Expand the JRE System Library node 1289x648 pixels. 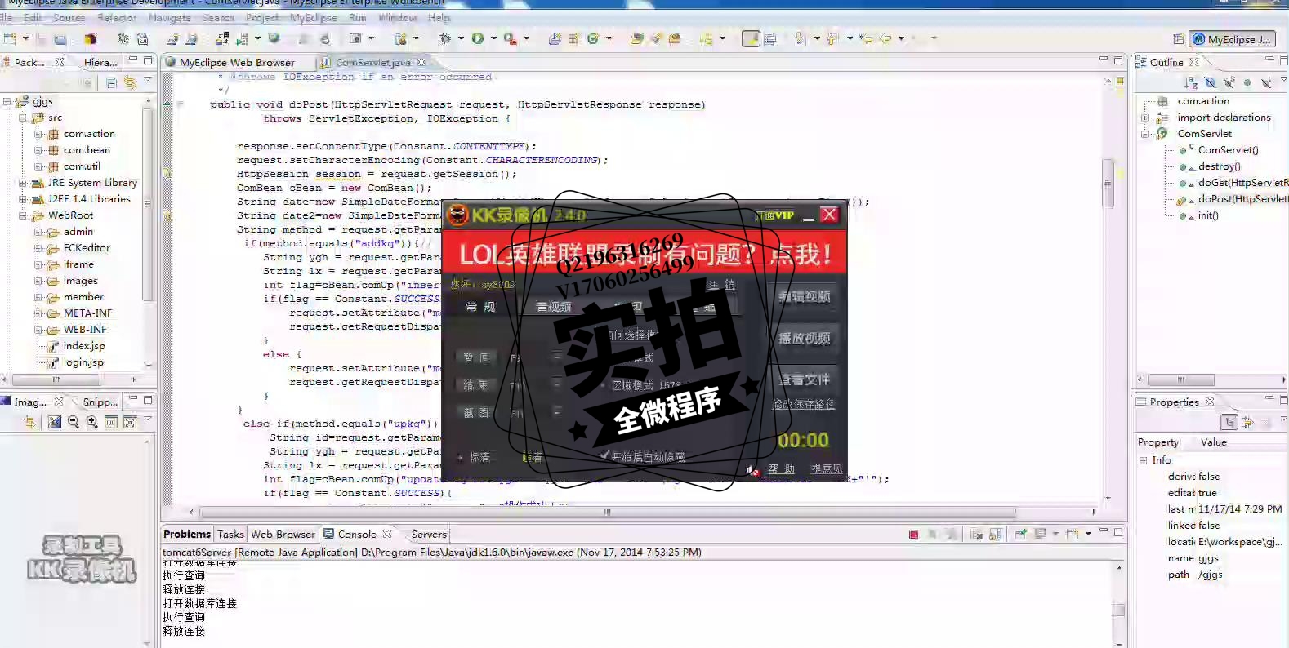(x=23, y=183)
